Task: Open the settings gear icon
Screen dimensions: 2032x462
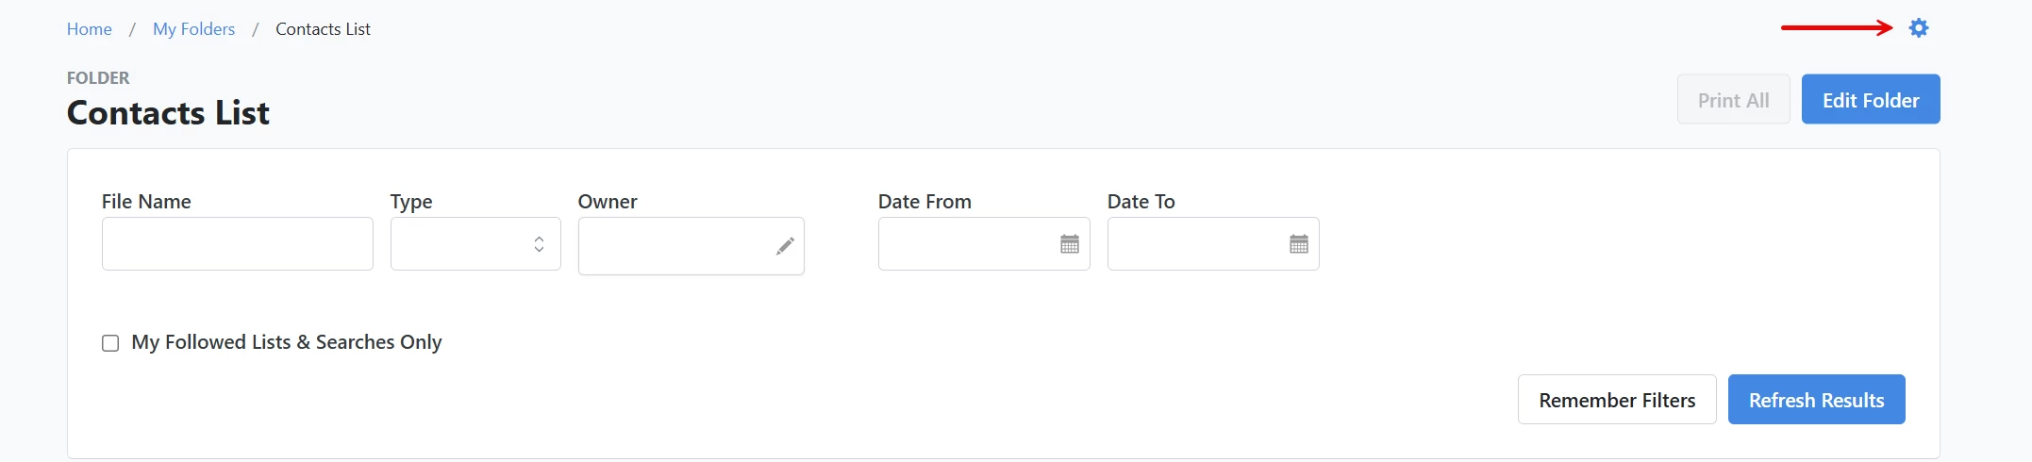Action: (x=1918, y=28)
